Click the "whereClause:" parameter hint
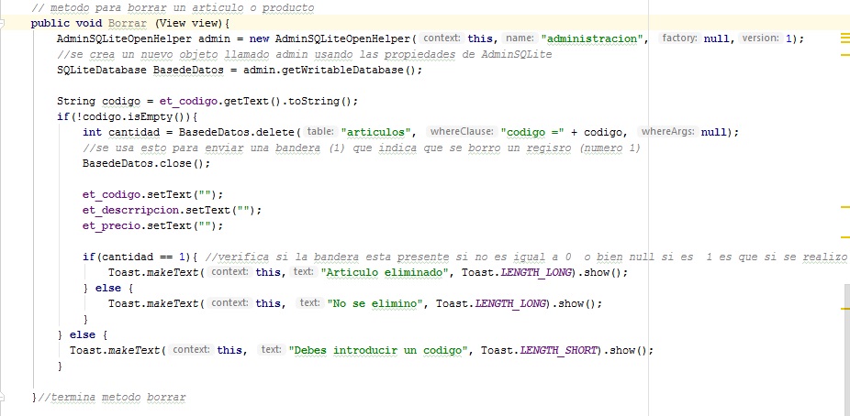850x416 pixels. pyautogui.click(x=461, y=131)
